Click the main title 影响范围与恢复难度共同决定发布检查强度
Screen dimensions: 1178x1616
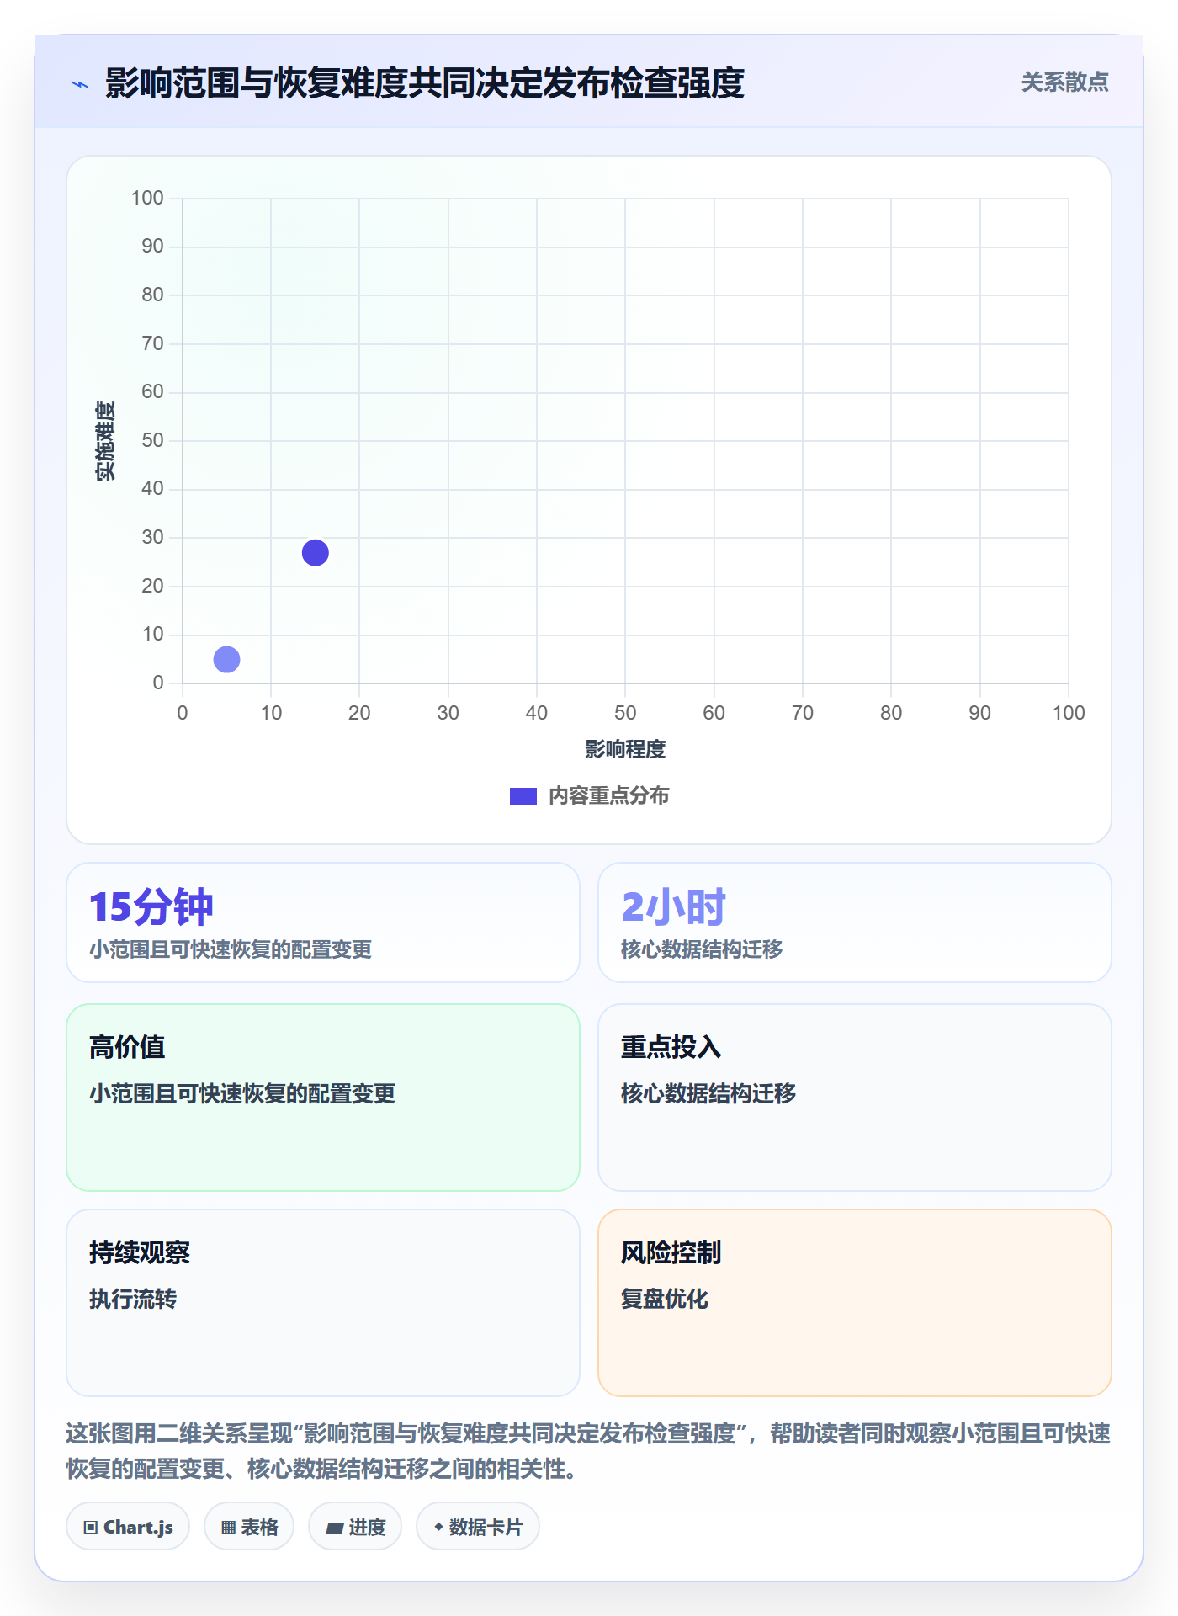424,83
